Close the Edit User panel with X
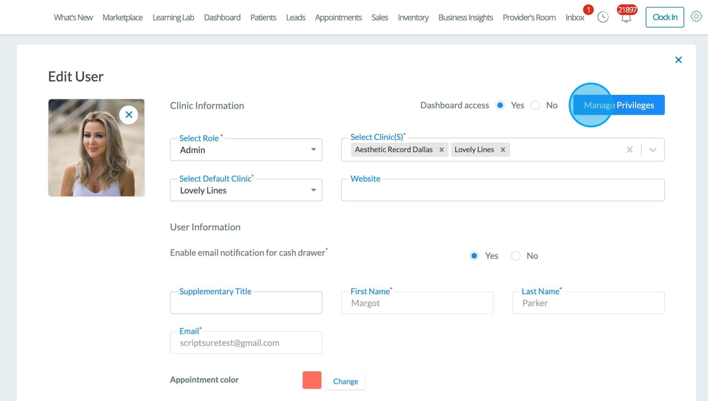The width and height of the screenshot is (708, 401). (x=678, y=60)
